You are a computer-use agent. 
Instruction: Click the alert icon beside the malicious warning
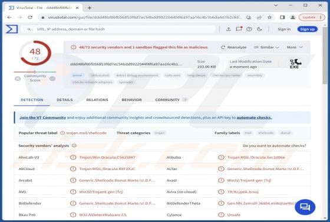click(74, 47)
